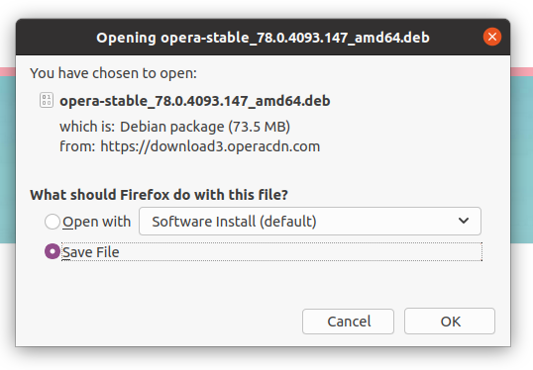The height and width of the screenshot is (370, 533).
Task: Click the download3.operacdn.com source URL
Action: pos(210,146)
